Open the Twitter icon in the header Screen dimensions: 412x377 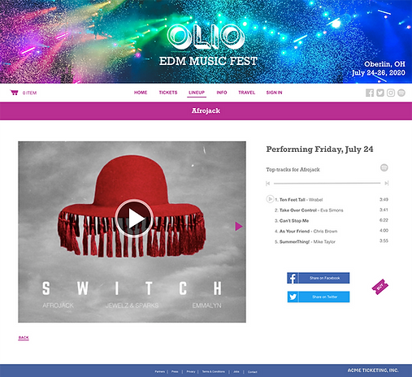click(380, 93)
